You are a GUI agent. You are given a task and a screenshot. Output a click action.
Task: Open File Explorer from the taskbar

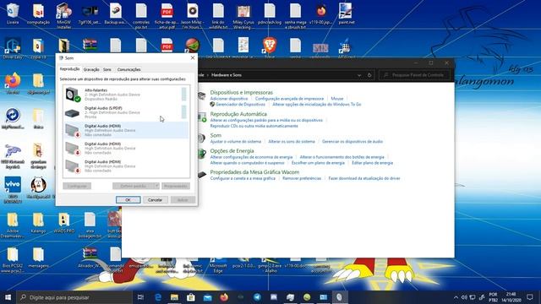click(x=174, y=297)
